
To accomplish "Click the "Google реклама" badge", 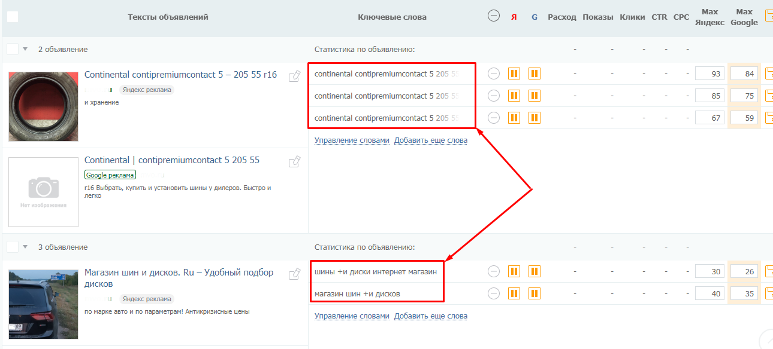I will pyautogui.click(x=110, y=175).
